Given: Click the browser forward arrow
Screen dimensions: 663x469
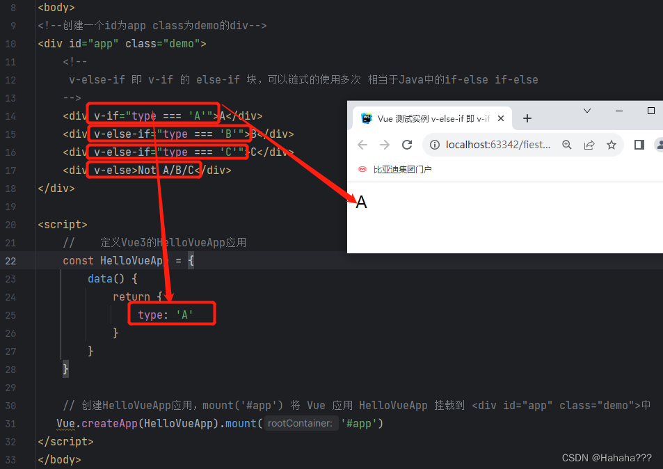Looking at the screenshot, I should click(x=384, y=145).
